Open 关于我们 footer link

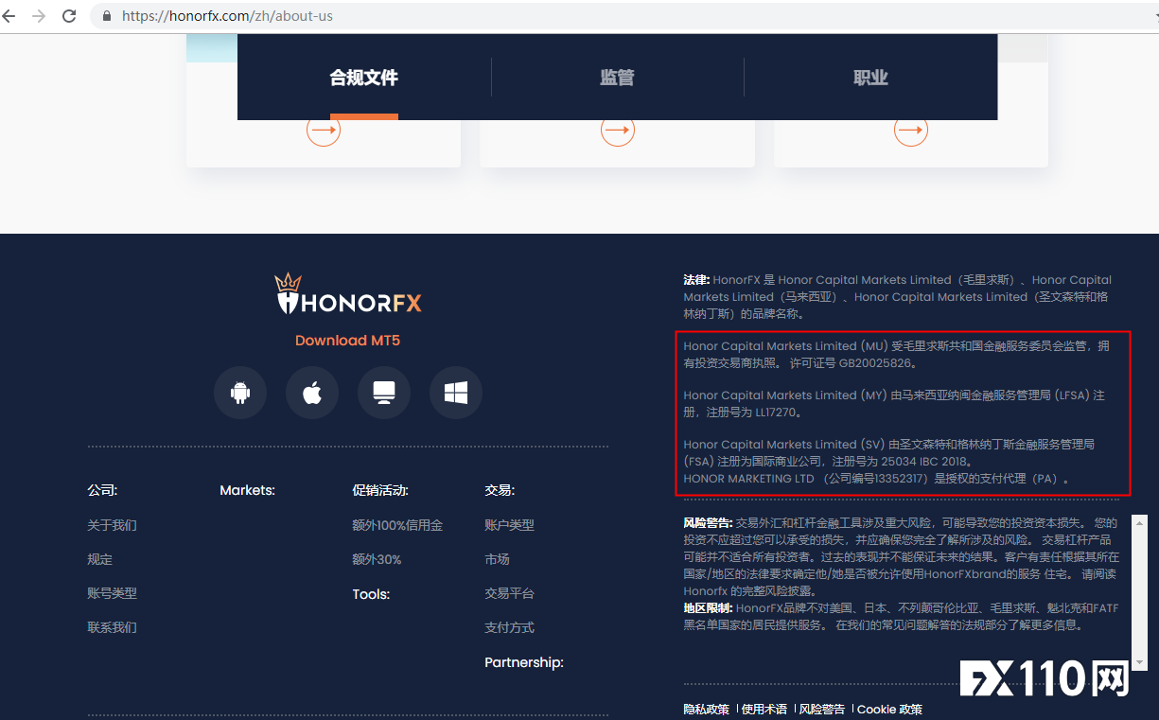coord(112,525)
